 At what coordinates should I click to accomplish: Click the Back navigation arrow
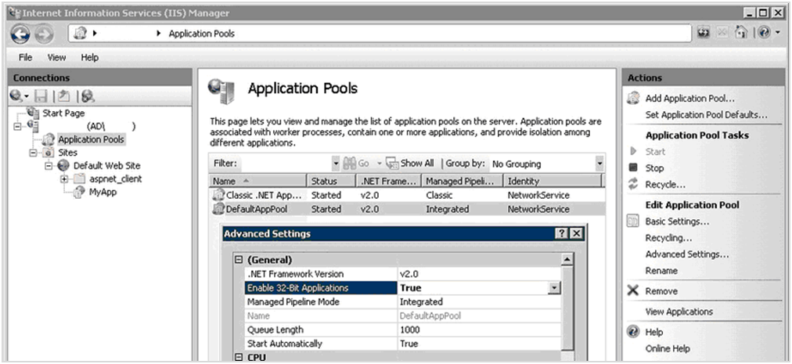20,34
